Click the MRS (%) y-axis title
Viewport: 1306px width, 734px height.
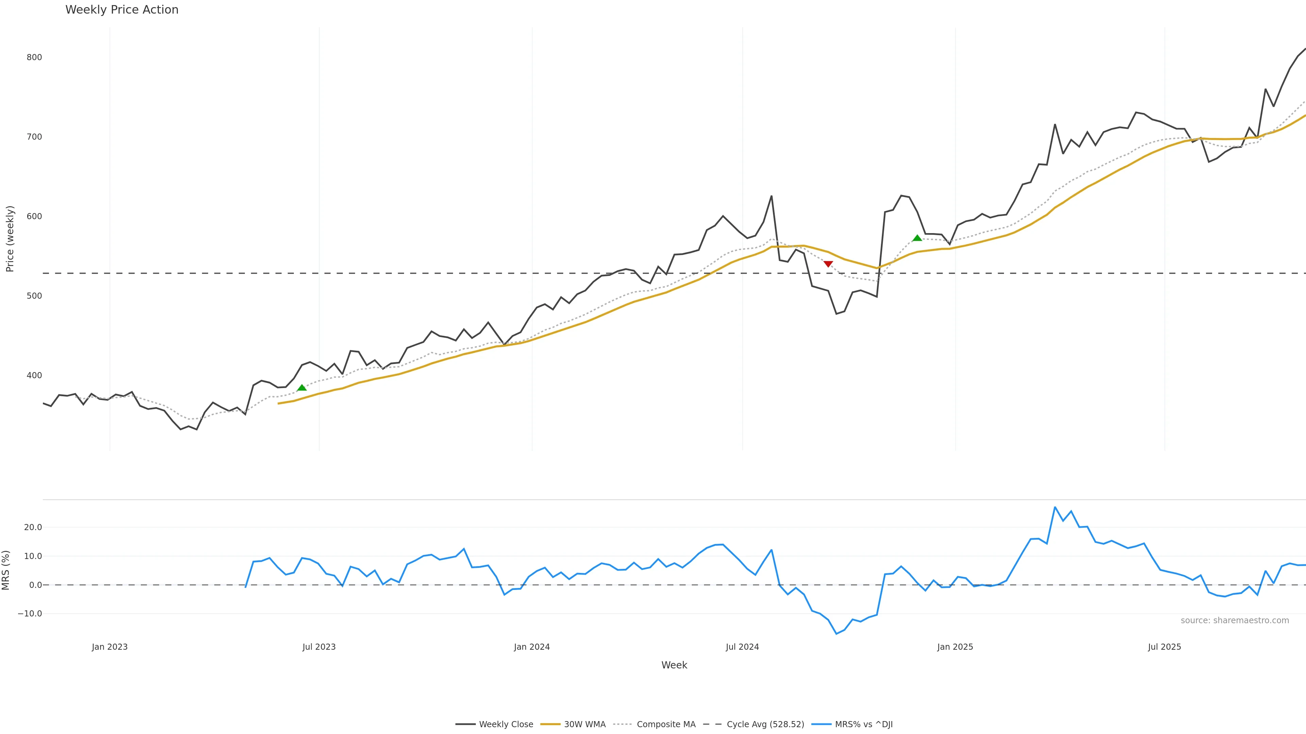(x=6, y=570)
